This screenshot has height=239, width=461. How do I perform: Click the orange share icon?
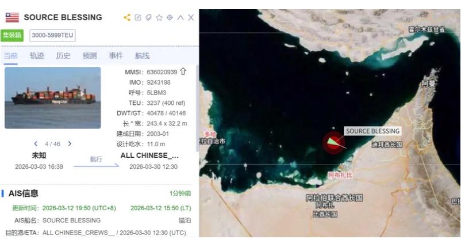coord(127,17)
